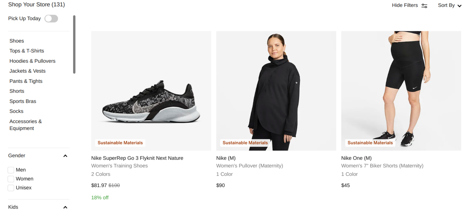Select the Pants & Tights category
Image resolution: width=476 pixels, height=211 pixels.
26,81
